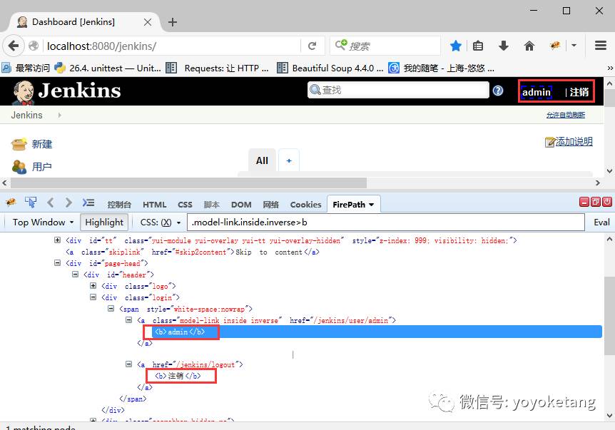Viewport: 615px width, 430px height.
Task: Open the Requests: 让 HTTP bookmark
Action: point(218,68)
